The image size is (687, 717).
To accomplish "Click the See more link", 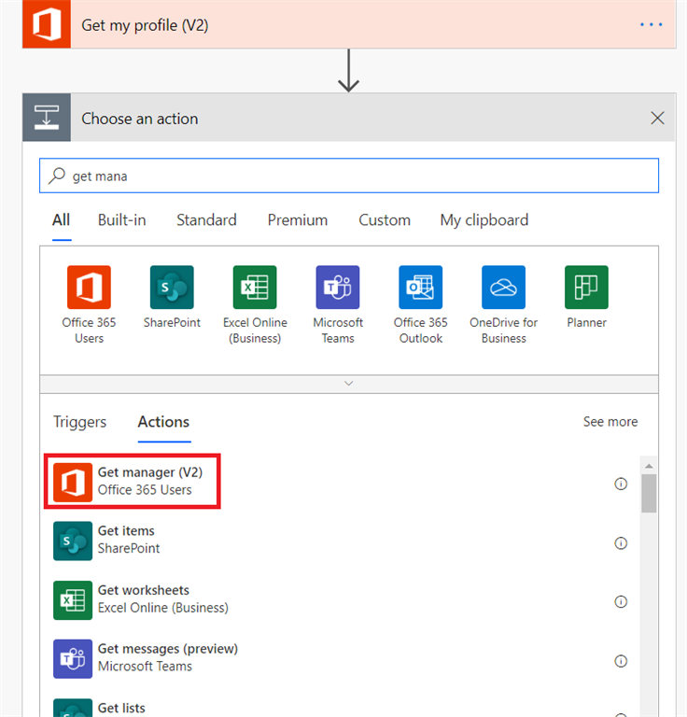I will click(610, 422).
